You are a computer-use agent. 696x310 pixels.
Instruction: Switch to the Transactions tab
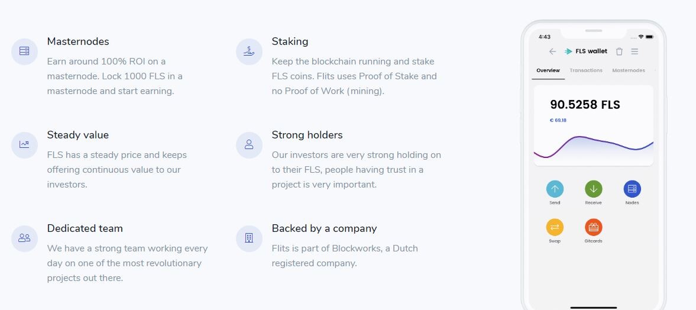[x=586, y=70]
